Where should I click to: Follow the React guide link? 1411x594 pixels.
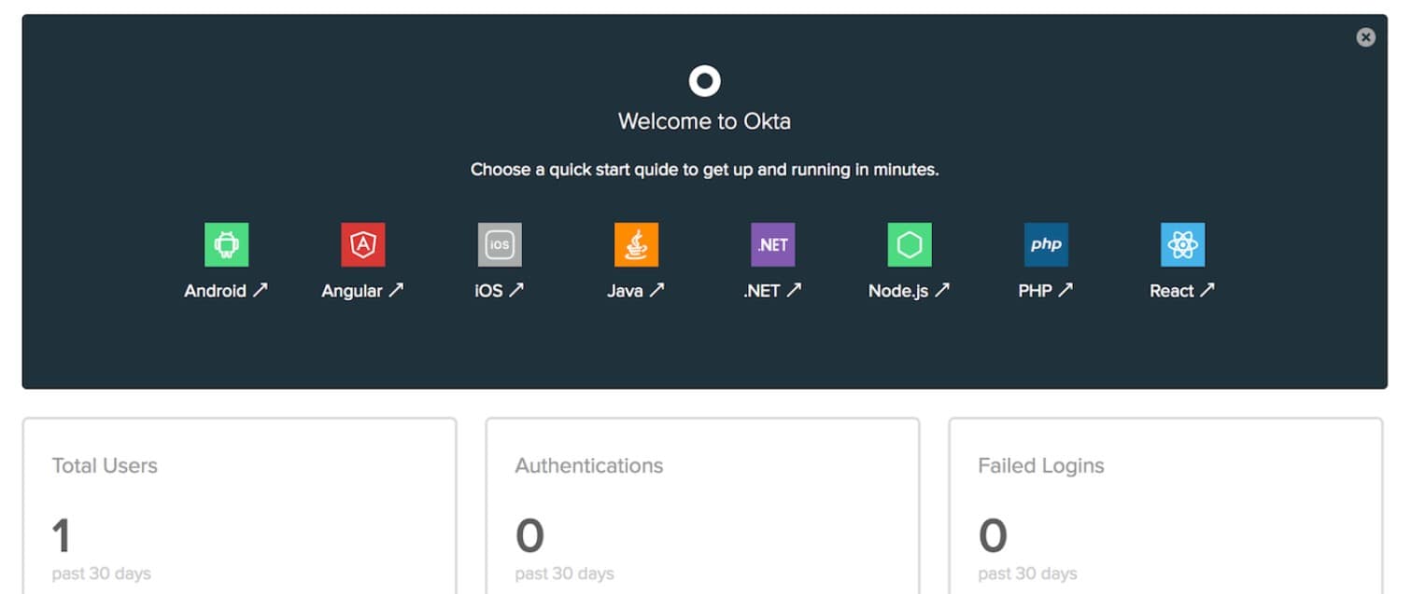point(1181,290)
